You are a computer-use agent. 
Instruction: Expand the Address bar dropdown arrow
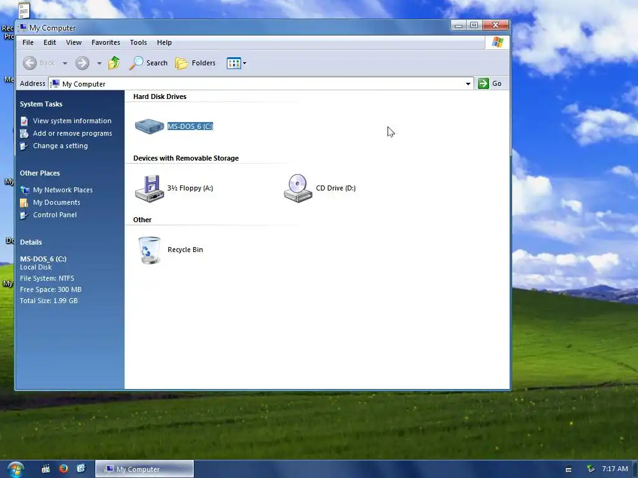[x=469, y=84]
